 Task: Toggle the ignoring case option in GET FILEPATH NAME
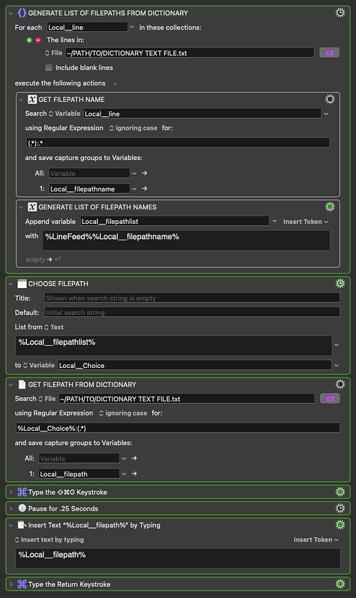click(134, 128)
